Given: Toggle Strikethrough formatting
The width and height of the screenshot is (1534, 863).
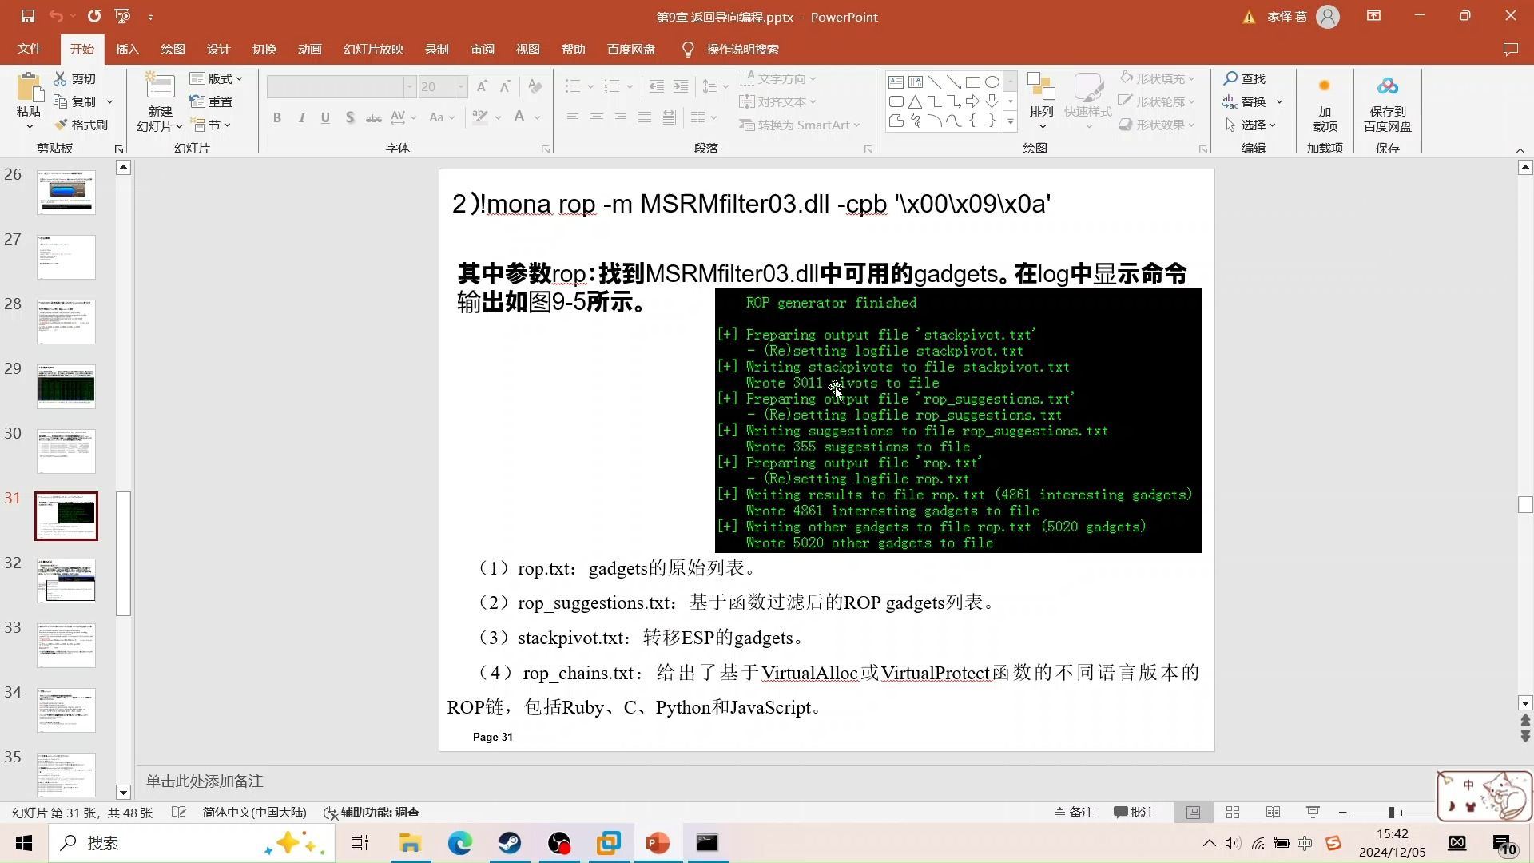Looking at the screenshot, I should point(373,117).
